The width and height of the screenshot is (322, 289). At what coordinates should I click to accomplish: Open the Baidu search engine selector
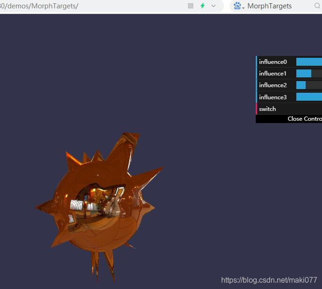pyautogui.click(x=239, y=6)
